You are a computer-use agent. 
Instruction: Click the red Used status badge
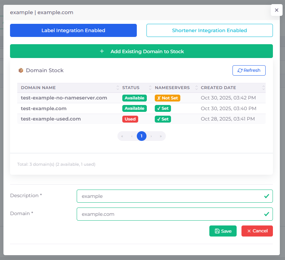click(130, 119)
